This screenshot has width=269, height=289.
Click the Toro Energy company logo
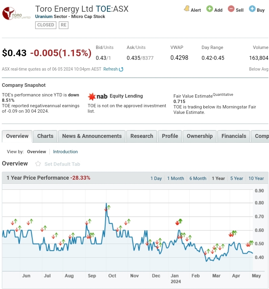[x=16, y=14]
